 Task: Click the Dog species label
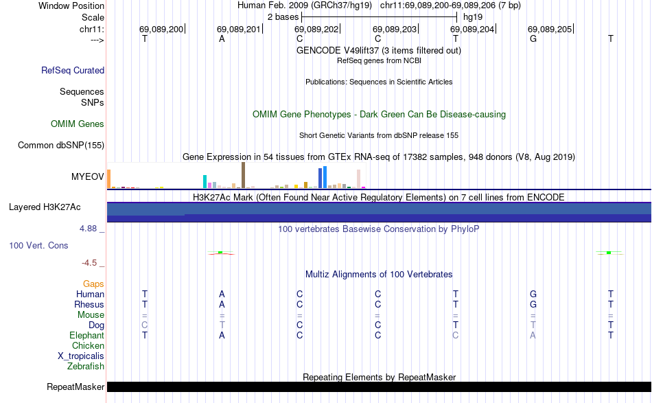click(97, 325)
